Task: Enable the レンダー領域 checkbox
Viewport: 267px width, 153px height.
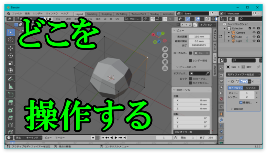Action: coord(191,61)
